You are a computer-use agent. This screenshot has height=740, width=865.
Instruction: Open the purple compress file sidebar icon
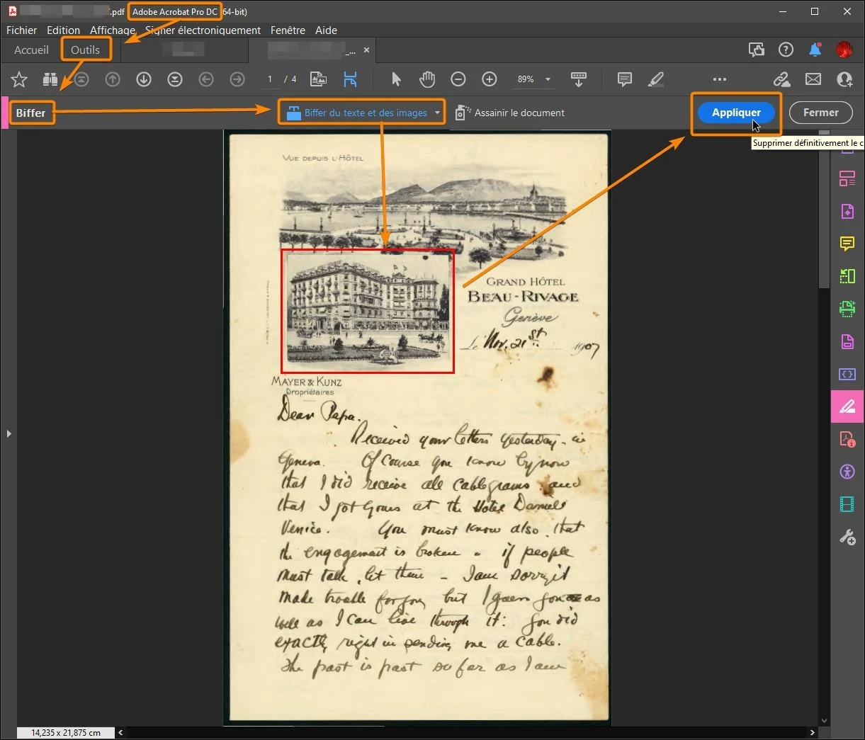pyautogui.click(x=847, y=341)
